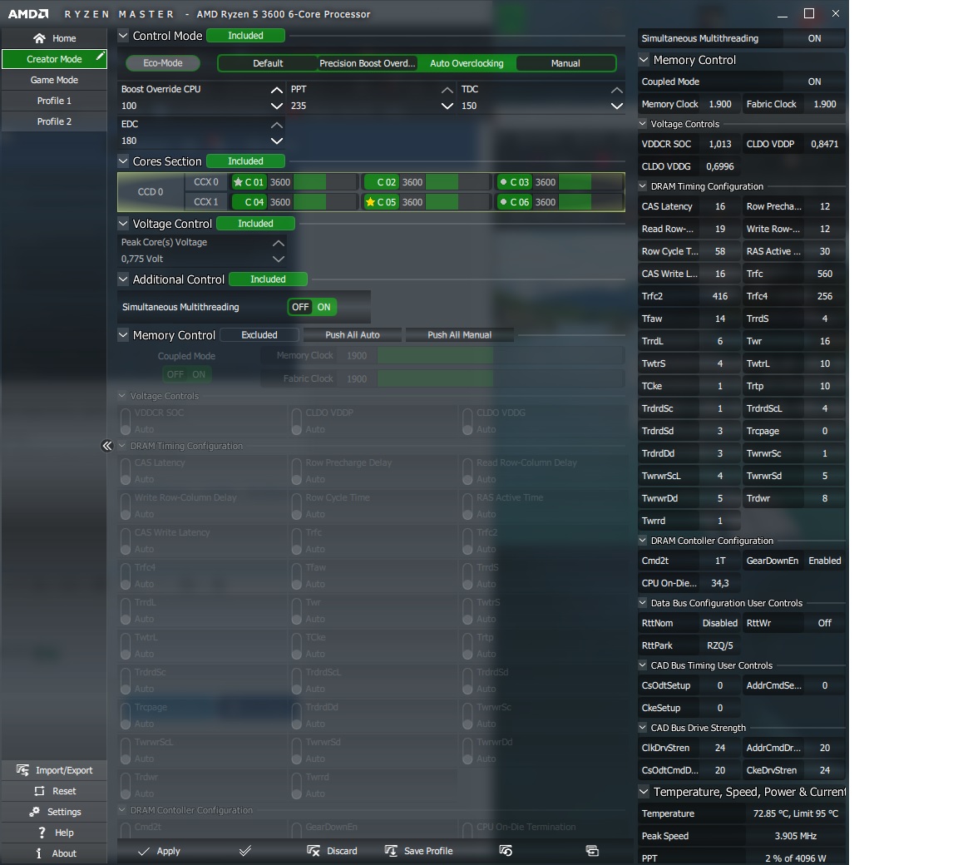Toggle Additional Control Included button
Viewport: 958px width, 865px height.
pos(268,279)
